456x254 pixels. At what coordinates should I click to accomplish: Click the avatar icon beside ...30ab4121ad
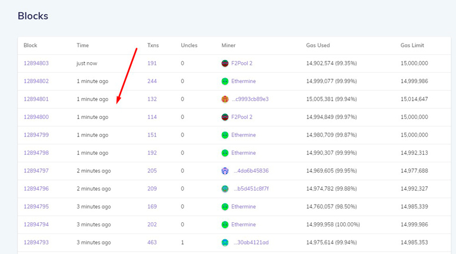point(225,242)
